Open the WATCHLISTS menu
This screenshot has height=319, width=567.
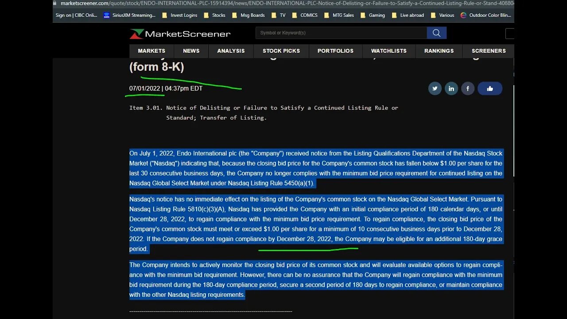(389, 51)
